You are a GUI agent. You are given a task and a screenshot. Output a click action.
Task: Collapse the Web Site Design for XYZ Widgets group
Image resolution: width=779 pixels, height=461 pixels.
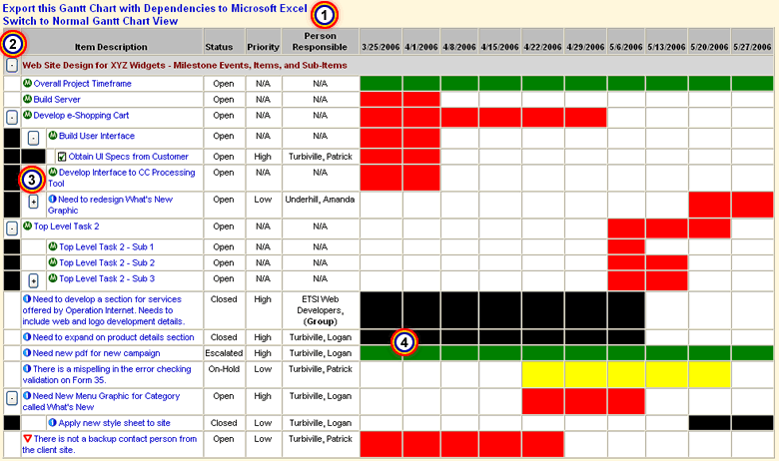pyautogui.click(x=12, y=65)
